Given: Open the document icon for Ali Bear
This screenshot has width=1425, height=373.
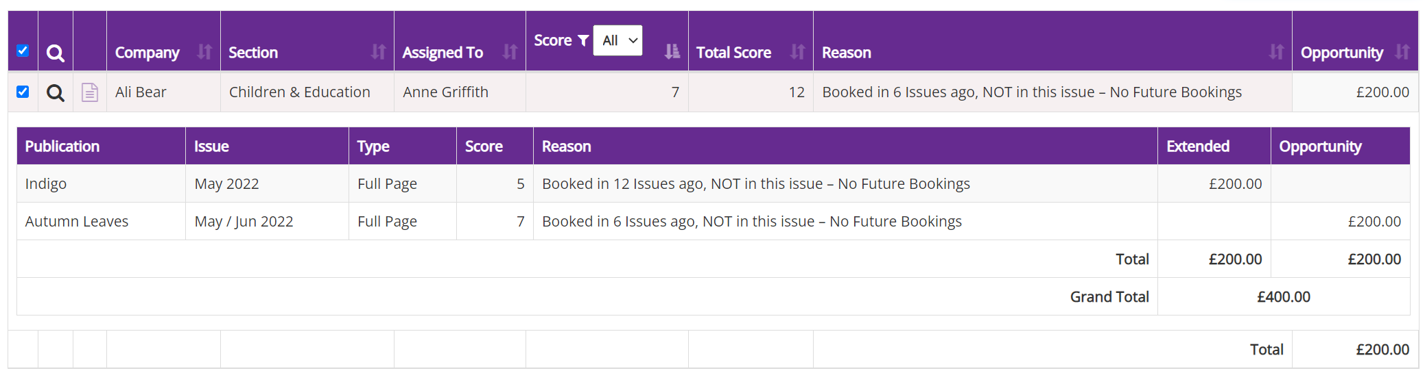Looking at the screenshot, I should click(90, 92).
